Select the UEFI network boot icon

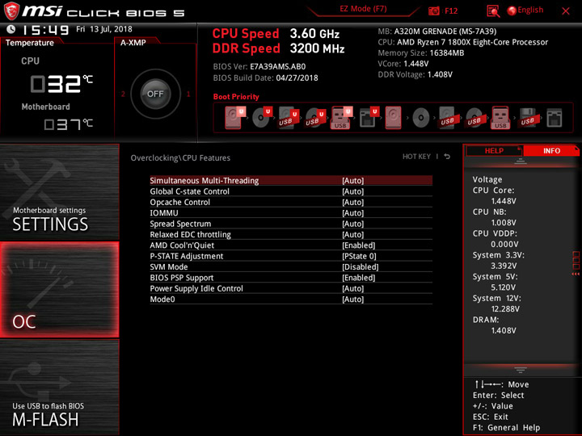click(369, 118)
